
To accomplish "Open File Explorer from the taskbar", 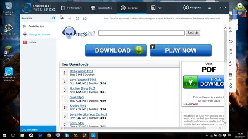I will pyautogui.click(x=22, y=136).
